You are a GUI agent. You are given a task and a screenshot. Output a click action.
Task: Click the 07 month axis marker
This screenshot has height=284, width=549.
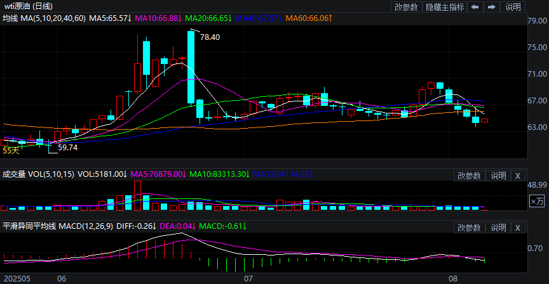click(x=248, y=279)
